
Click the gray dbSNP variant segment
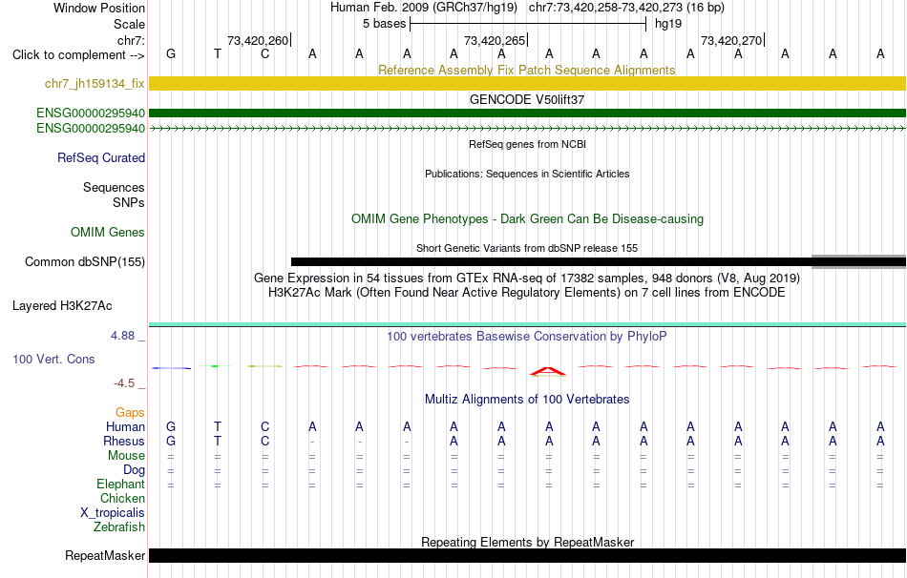[859, 261]
